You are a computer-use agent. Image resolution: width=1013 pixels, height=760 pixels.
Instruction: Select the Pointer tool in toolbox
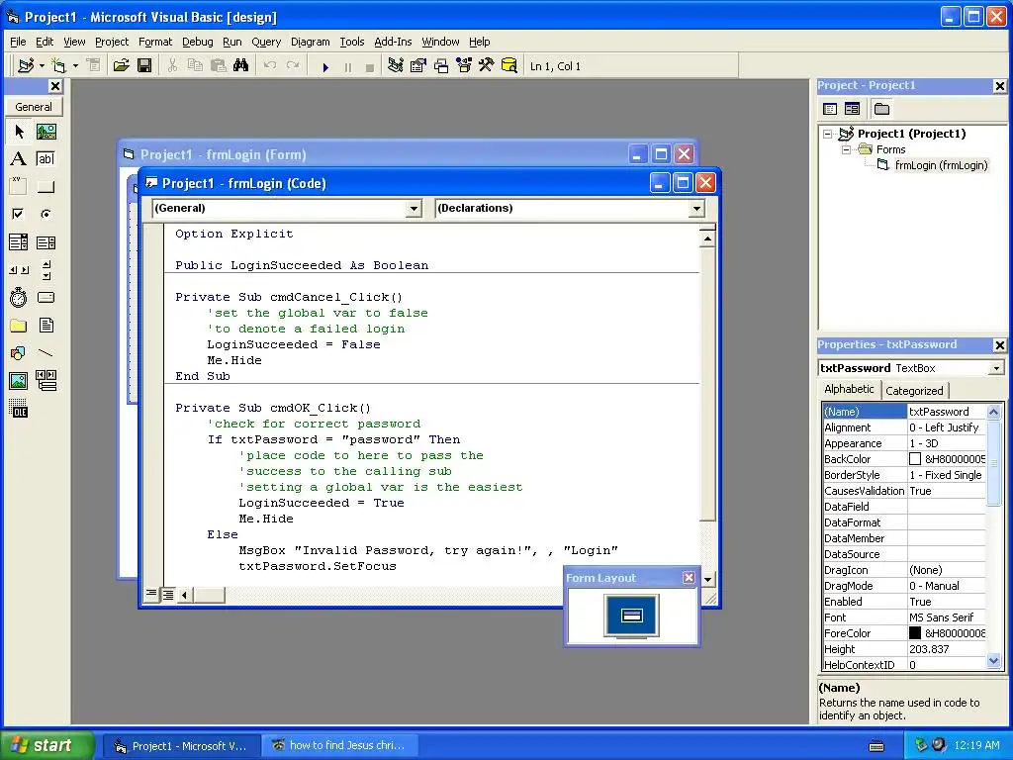[x=19, y=132]
